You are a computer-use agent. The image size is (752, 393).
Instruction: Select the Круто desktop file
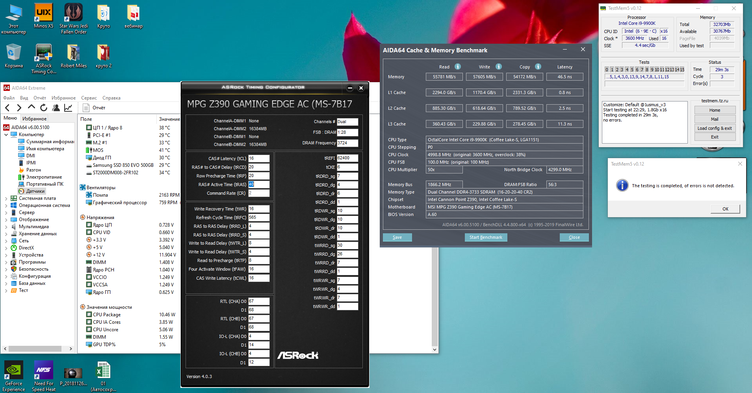[x=104, y=16]
